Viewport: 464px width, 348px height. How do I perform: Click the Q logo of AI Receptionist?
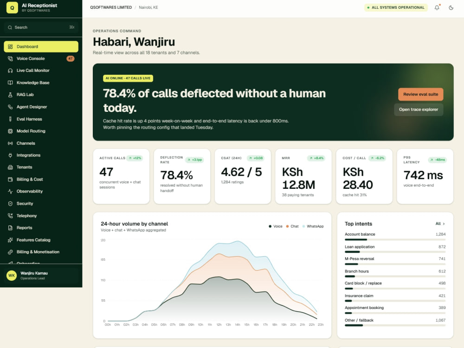[x=12, y=8]
